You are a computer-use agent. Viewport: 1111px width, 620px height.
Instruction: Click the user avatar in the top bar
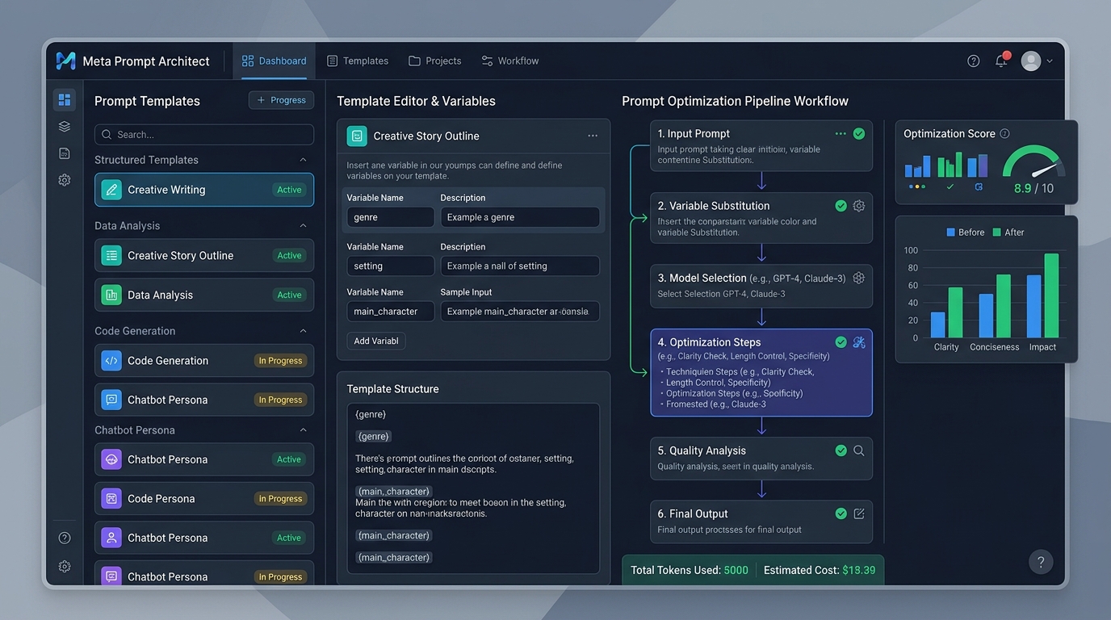click(x=1031, y=61)
